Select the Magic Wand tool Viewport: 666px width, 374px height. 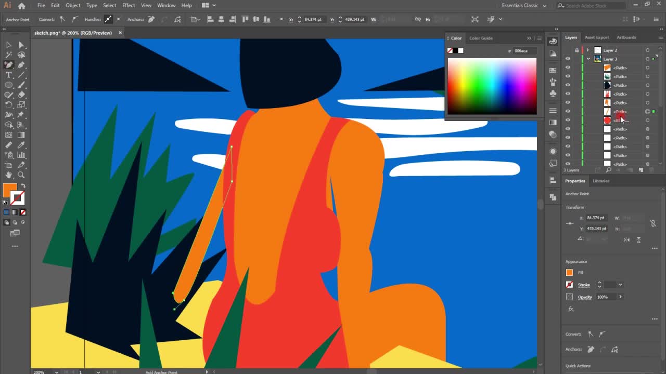point(9,55)
